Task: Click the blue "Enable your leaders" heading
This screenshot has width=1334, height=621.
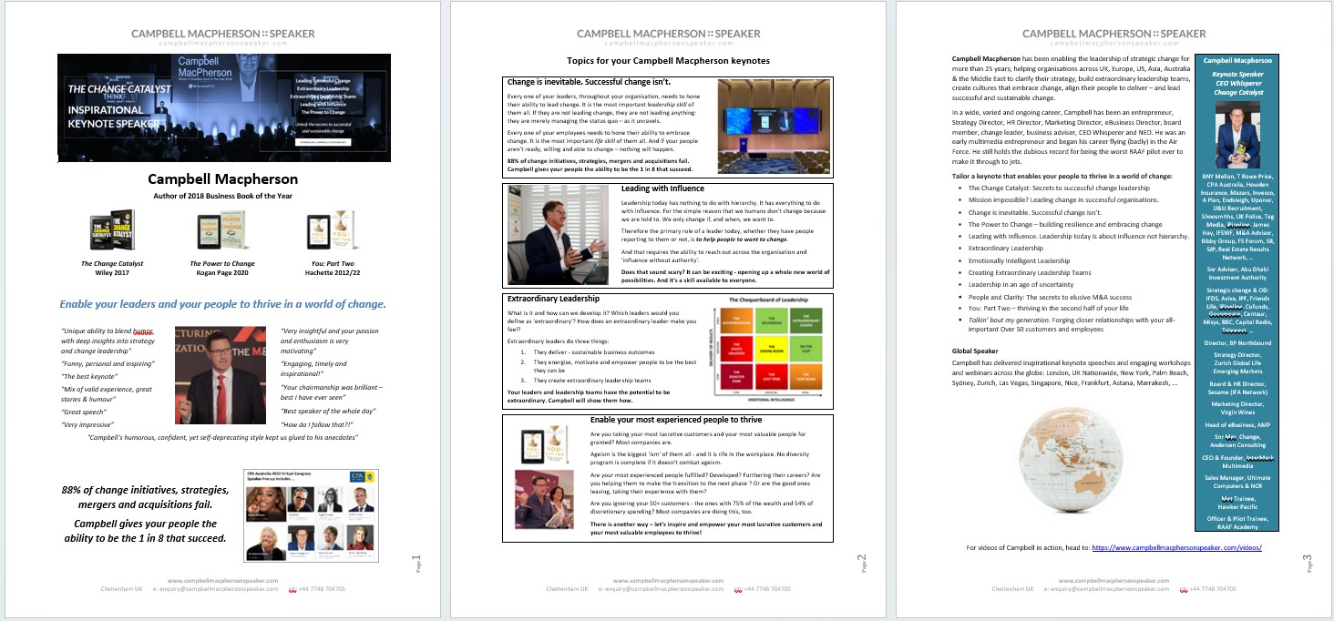Action: (x=223, y=304)
